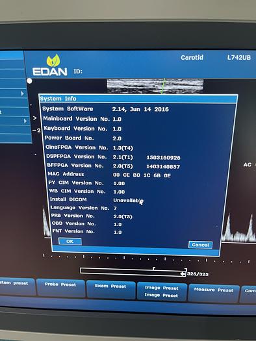Click the Cancel button in System Info

click(200, 245)
